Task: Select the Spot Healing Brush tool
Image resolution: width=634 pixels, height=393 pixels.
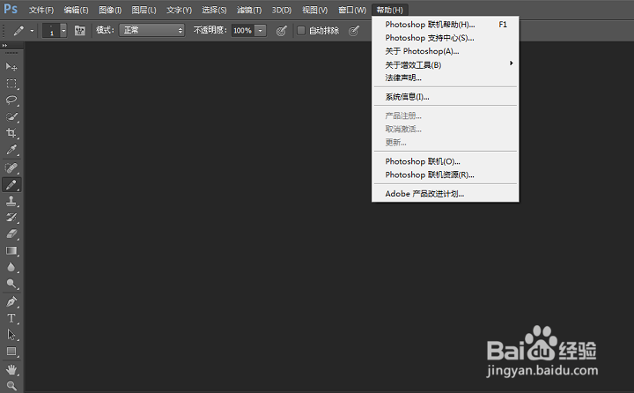Action: pyautogui.click(x=11, y=167)
